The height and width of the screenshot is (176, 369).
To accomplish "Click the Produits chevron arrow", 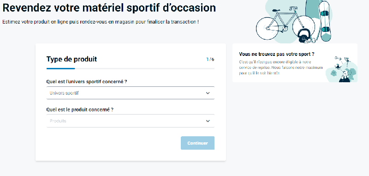I will click(x=208, y=121).
